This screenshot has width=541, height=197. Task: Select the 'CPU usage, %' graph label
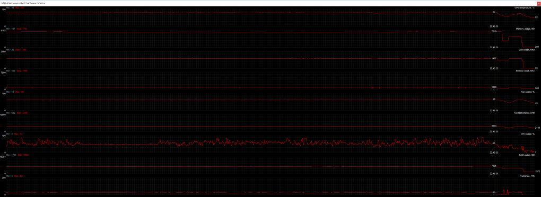tap(528, 134)
